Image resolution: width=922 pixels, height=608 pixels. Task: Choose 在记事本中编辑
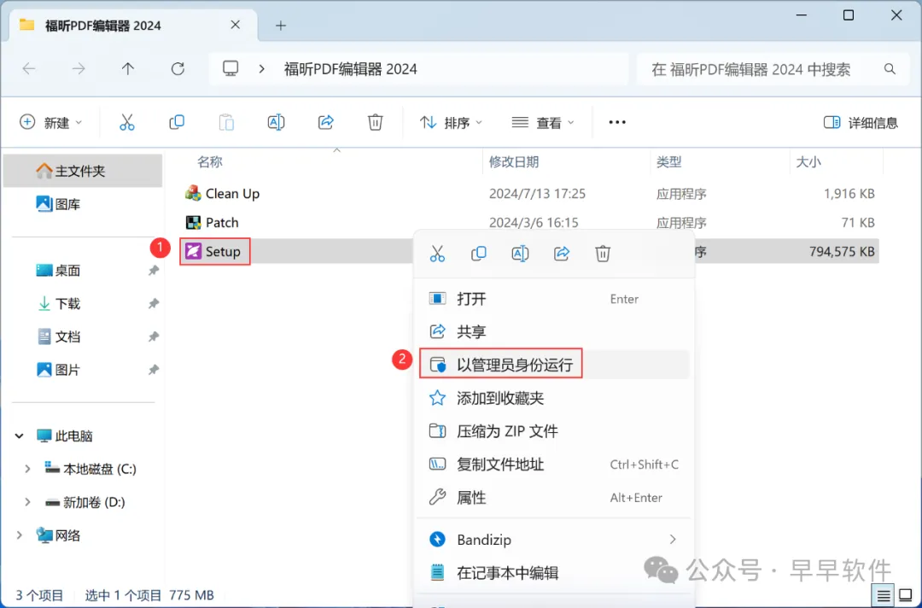pos(554,572)
